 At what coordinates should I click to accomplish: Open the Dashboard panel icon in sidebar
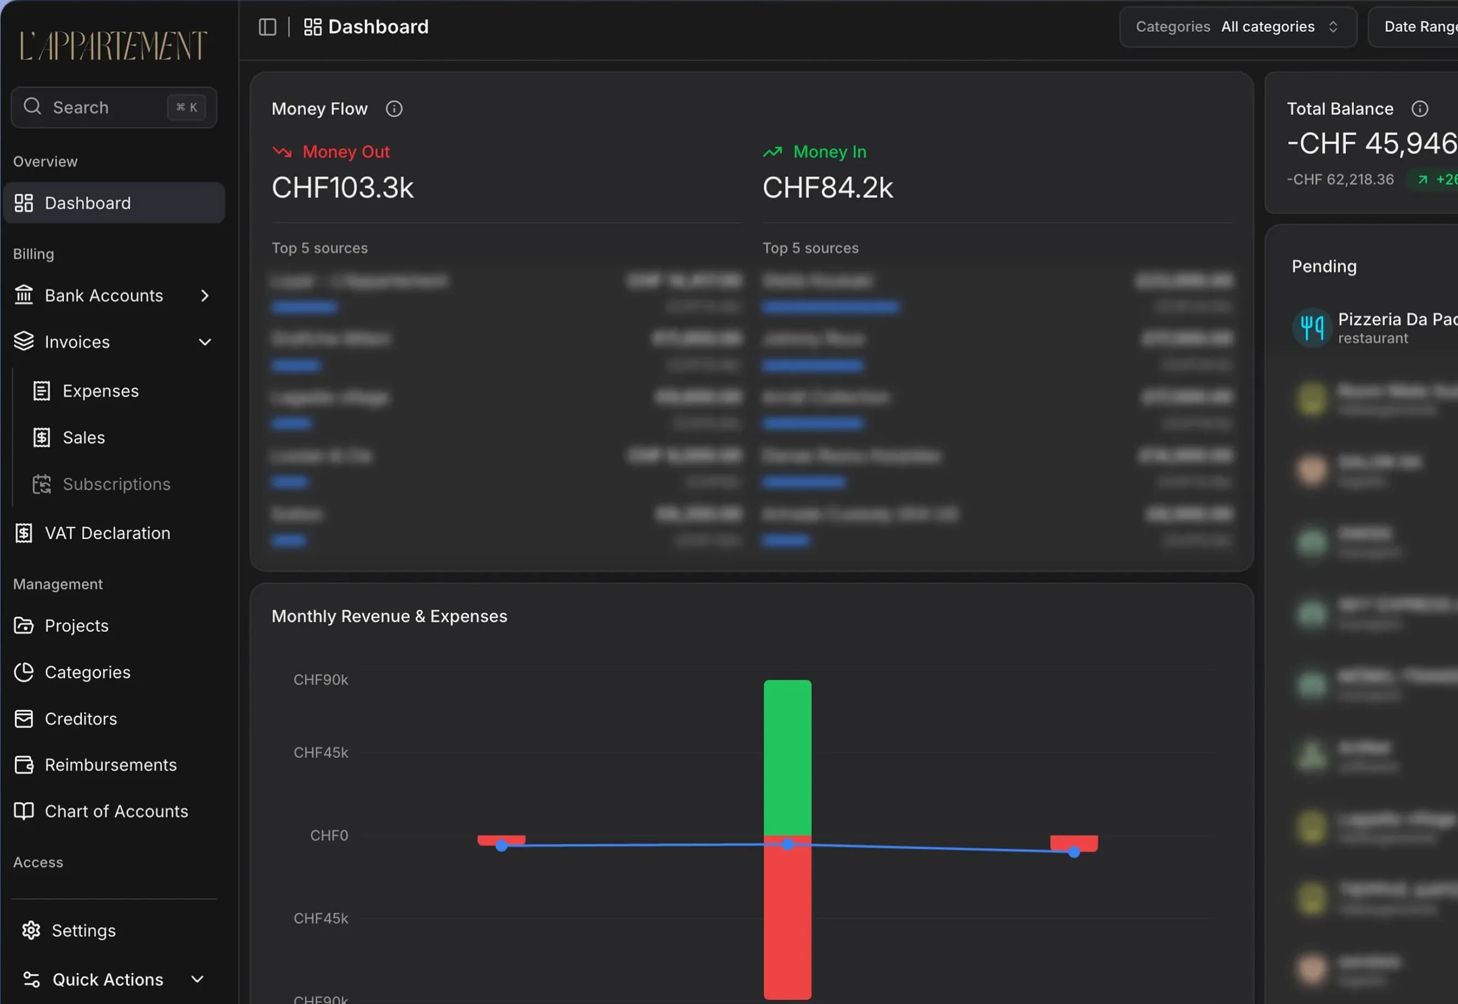[24, 203]
